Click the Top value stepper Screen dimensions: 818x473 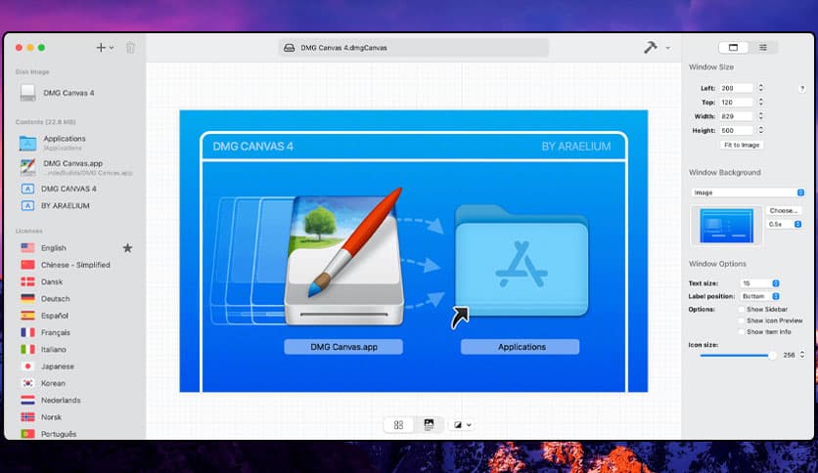tap(760, 102)
